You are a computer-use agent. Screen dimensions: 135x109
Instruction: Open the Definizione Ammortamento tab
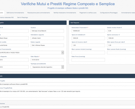click(x=15, y=13)
